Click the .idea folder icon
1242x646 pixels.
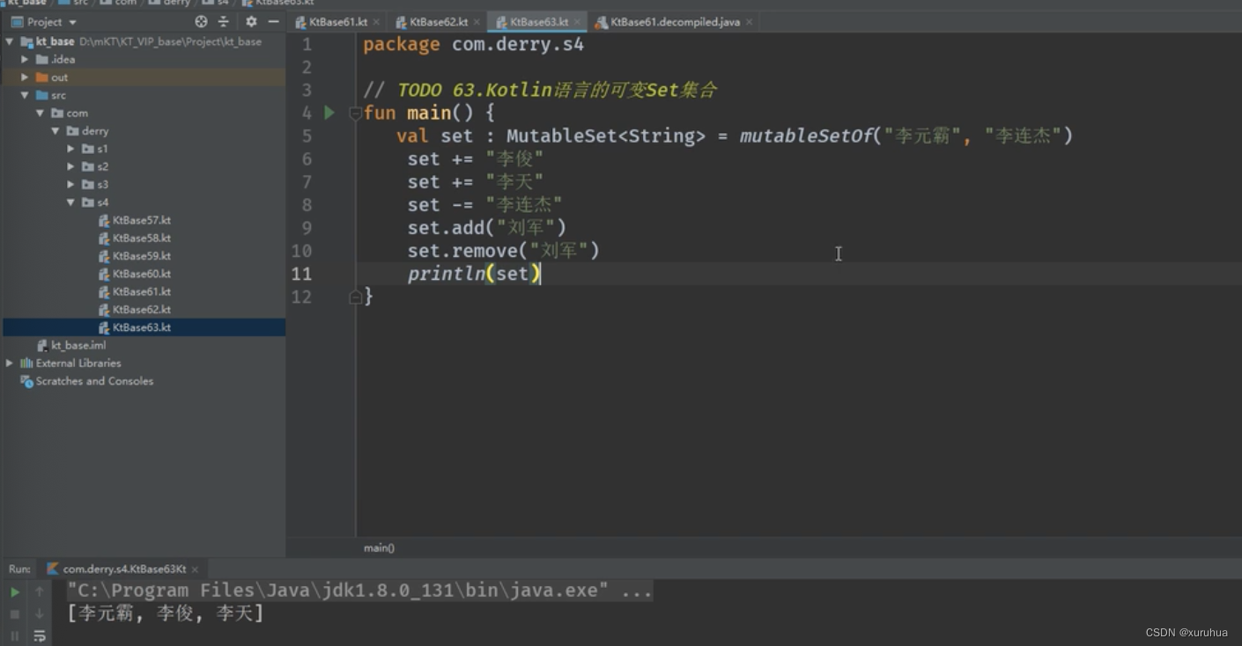point(41,59)
